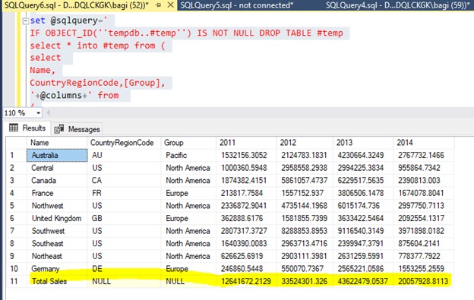This screenshot has width=474, height=300.
Task: Select the 2012 column header
Action: click(305, 143)
